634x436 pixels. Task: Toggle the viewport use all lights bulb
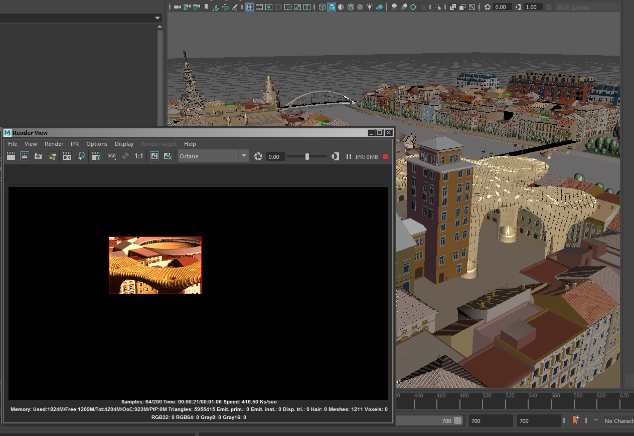[370, 7]
